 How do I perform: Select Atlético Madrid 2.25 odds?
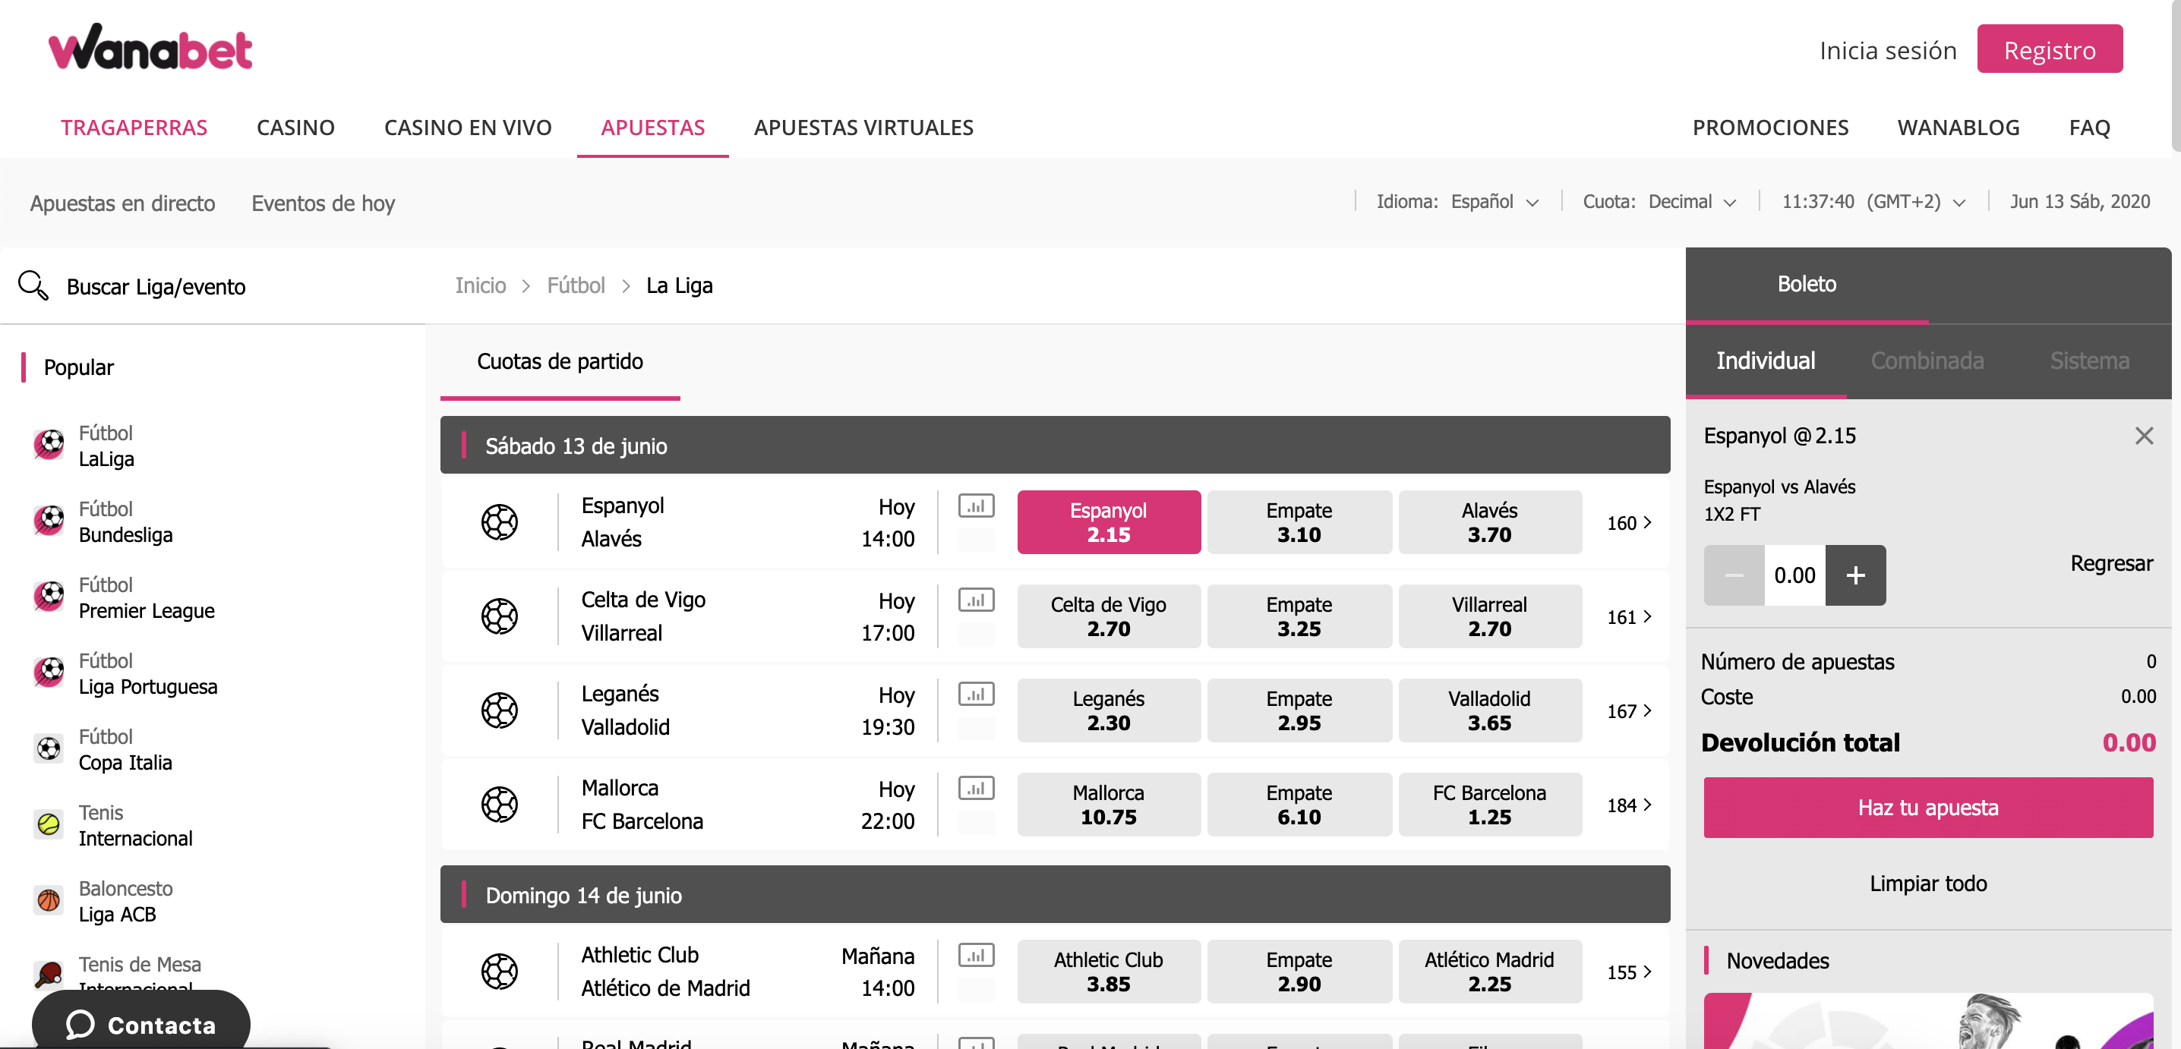(1489, 971)
